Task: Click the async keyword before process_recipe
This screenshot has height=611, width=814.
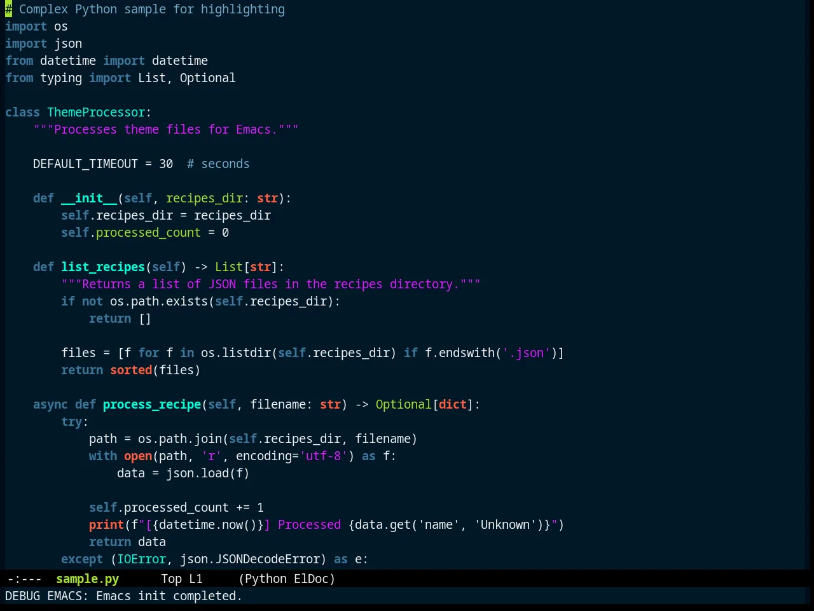Action: pyautogui.click(x=50, y=404)
